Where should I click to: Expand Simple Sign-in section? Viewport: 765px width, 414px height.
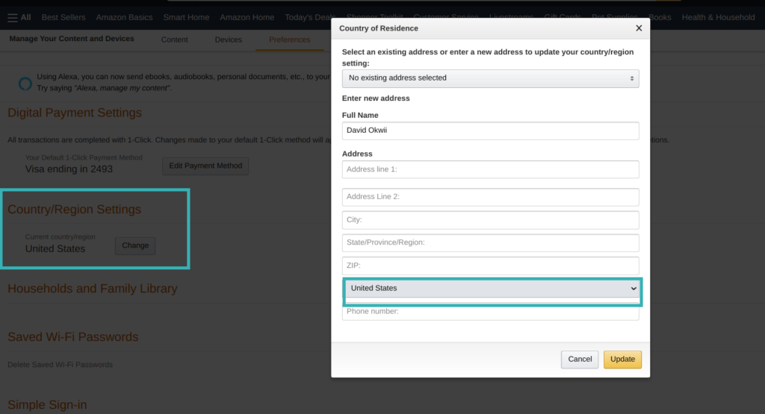tap(47, 405)
